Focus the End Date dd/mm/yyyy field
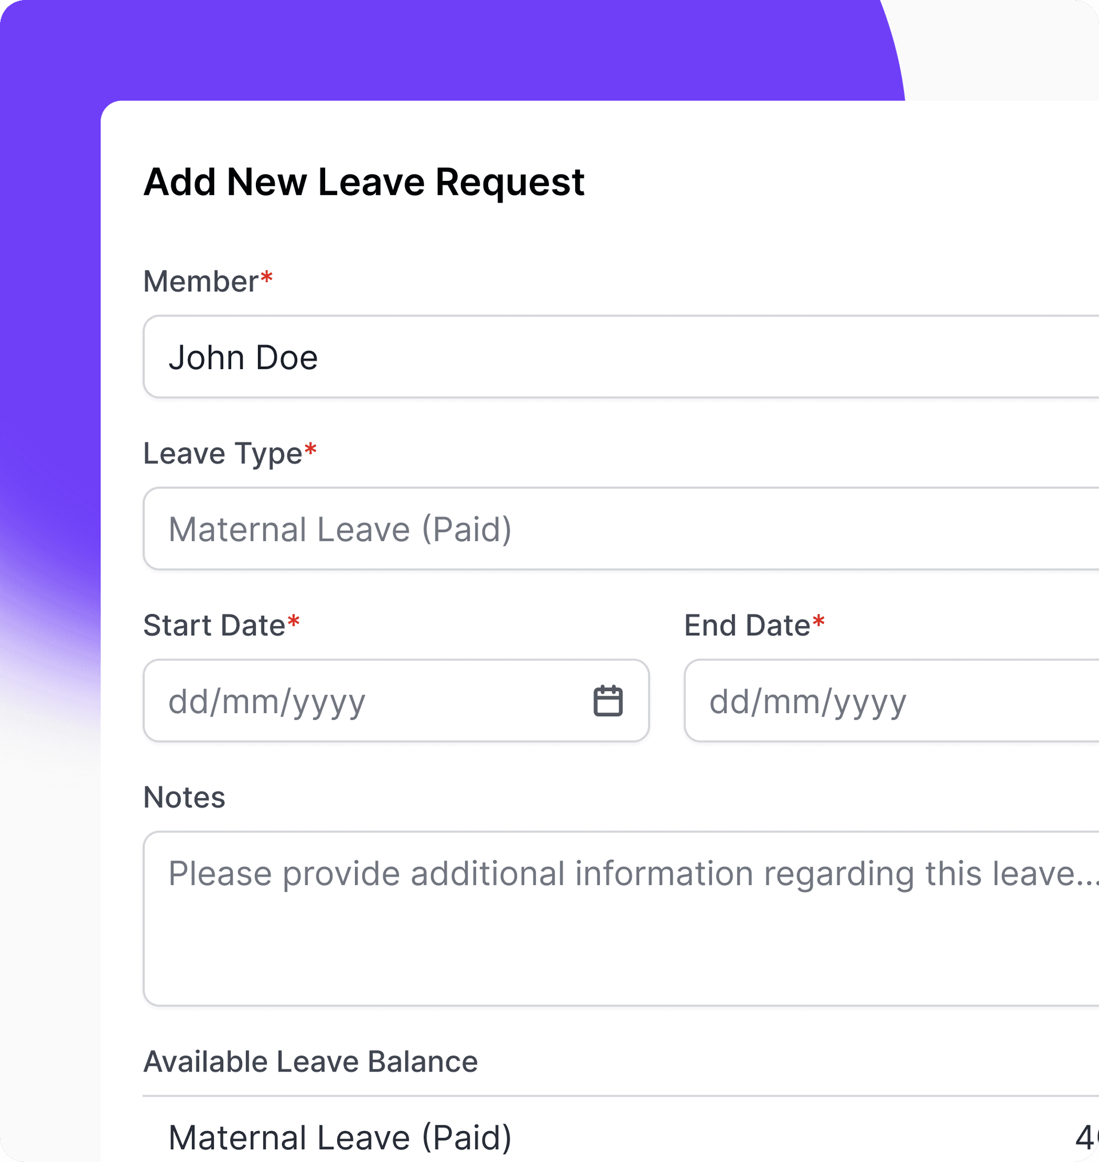Screen dimensions: 1099x1162 891,701
